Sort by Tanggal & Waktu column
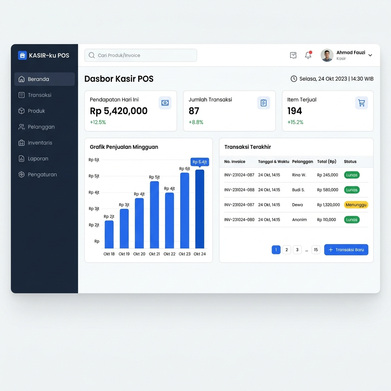This screenshot has width=391, height=391. pos(273,162)
